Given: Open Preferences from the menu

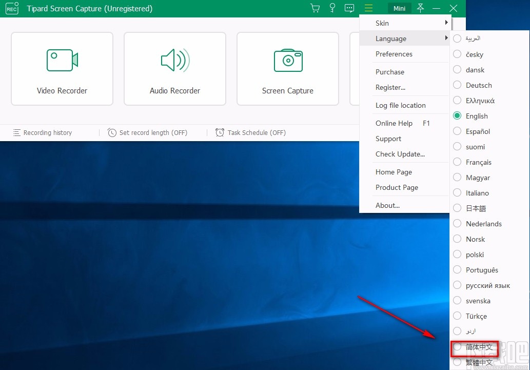Looking at the screenshot, I should pos(404,54).
